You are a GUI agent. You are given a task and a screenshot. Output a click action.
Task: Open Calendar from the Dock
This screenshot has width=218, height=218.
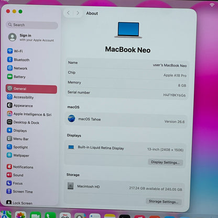(65, 215)
